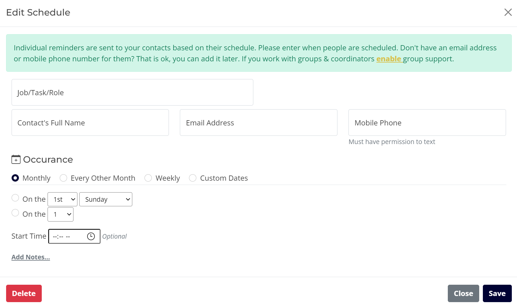Screen dimensions: 517x307
Task: Select the Weekly occurrence radio
Action: click(x=148, y=178)
